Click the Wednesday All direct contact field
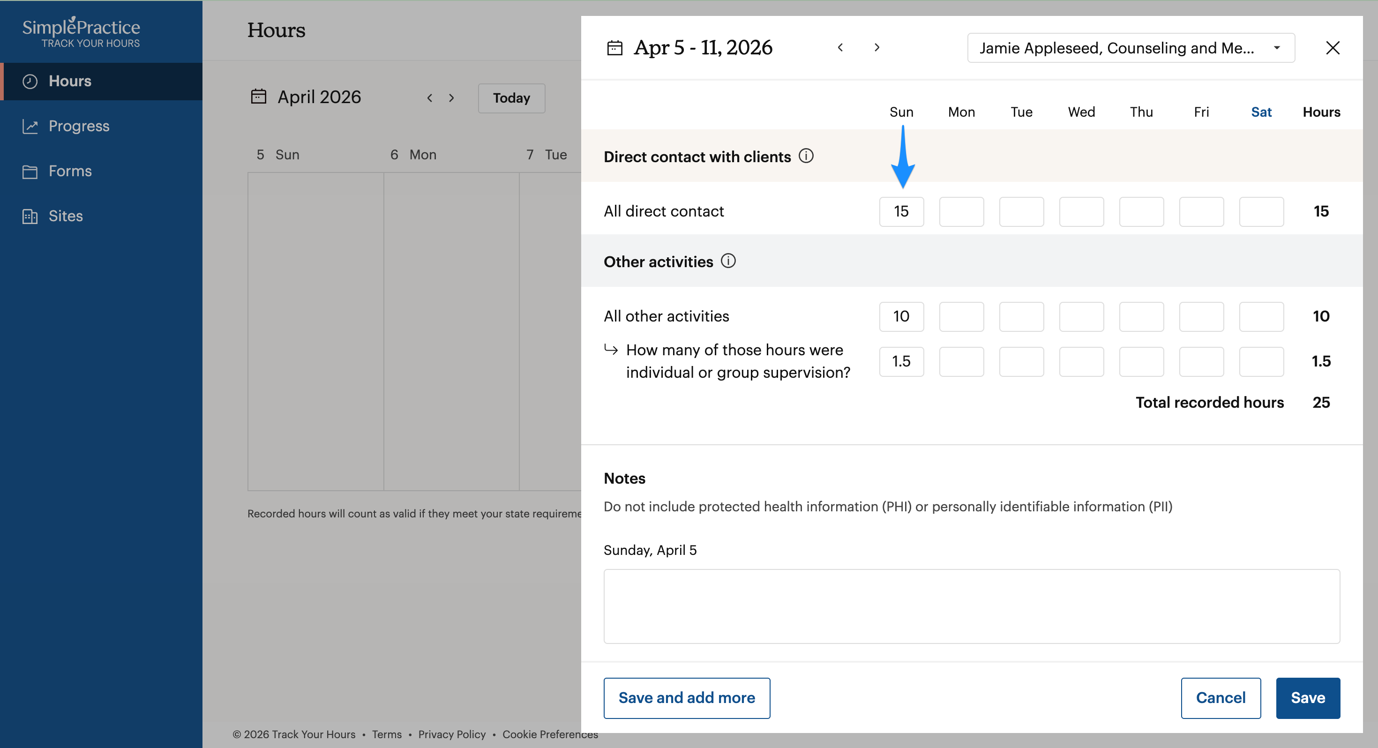This screenshot has height=748, width=1378. [x=1081, y=212]
